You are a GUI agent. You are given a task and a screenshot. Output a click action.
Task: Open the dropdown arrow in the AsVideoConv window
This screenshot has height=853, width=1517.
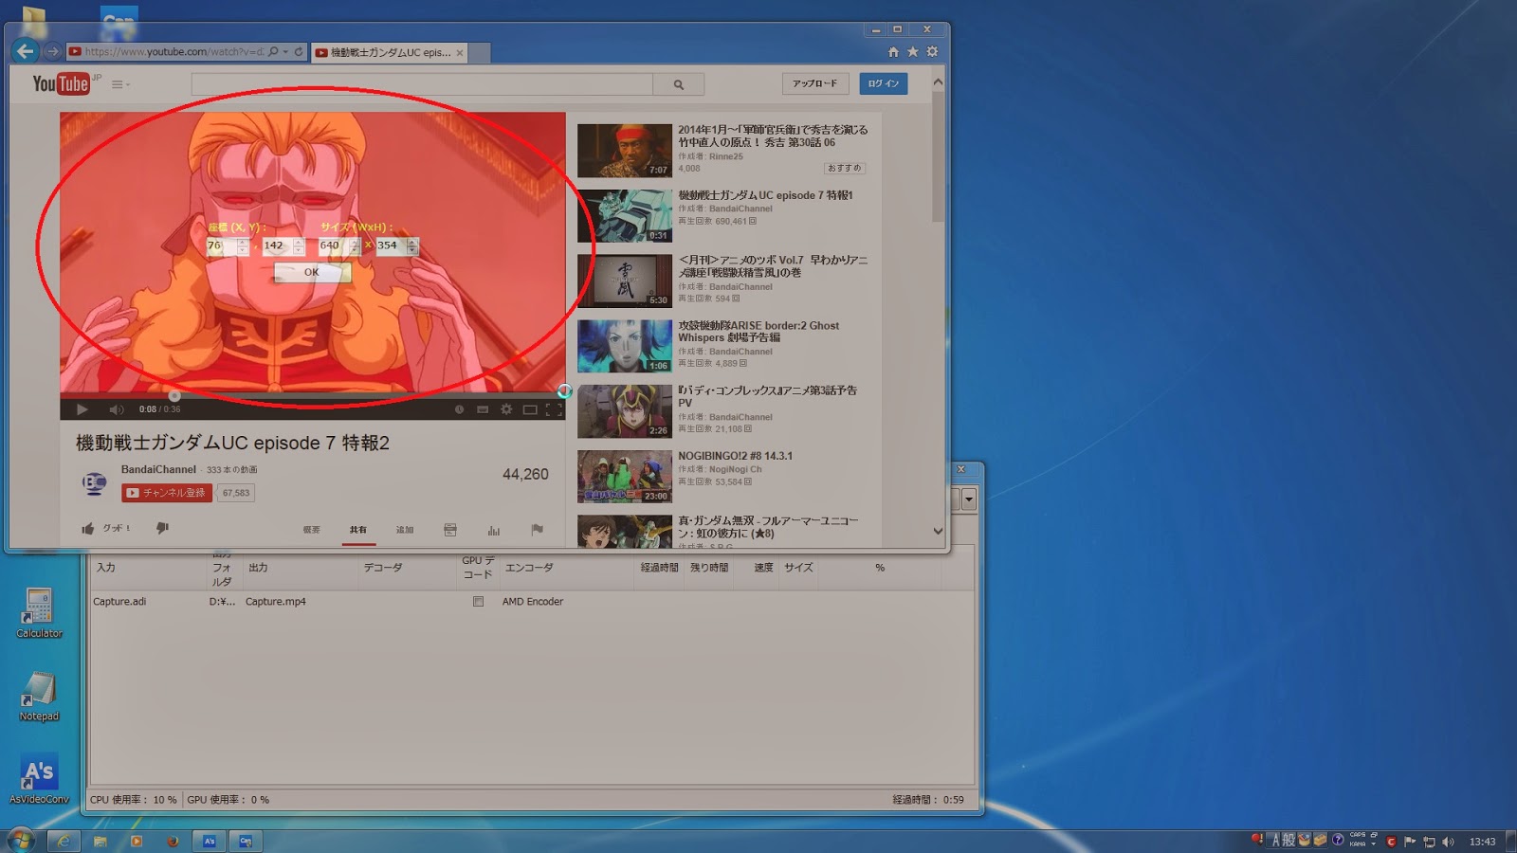[968, 499]
